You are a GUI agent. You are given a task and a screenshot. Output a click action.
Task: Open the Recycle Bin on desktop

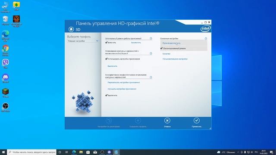6,20
